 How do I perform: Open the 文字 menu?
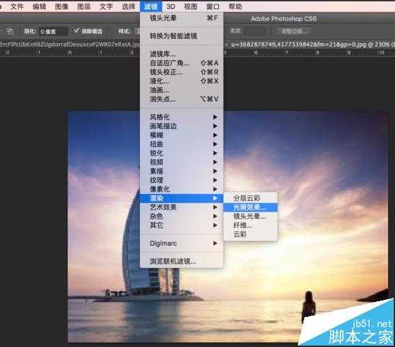click(106, 6)
